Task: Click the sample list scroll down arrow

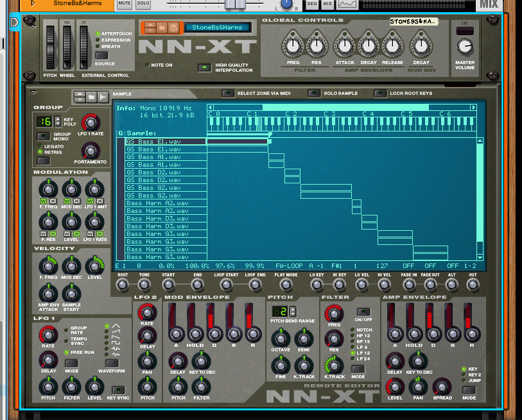Action: click(480, 257)
